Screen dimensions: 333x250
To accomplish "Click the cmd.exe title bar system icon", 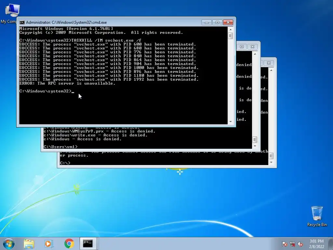I will click(22, 22).
